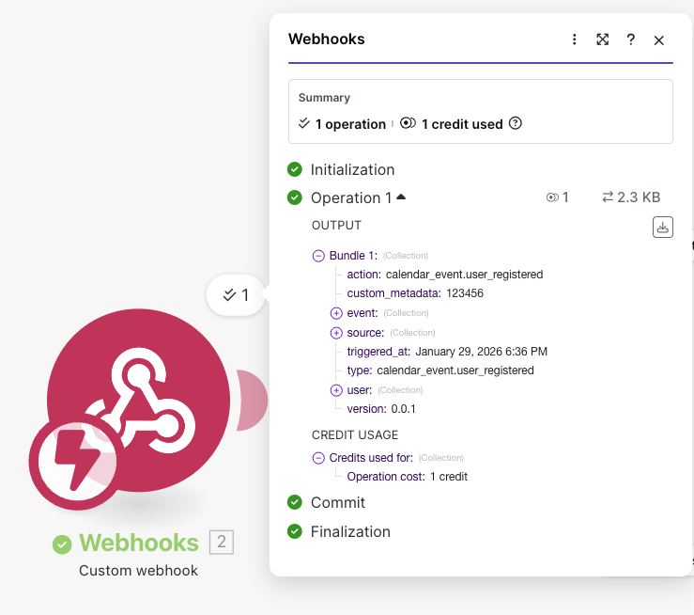Click the module order number 2 box

(x=222, y=542)
